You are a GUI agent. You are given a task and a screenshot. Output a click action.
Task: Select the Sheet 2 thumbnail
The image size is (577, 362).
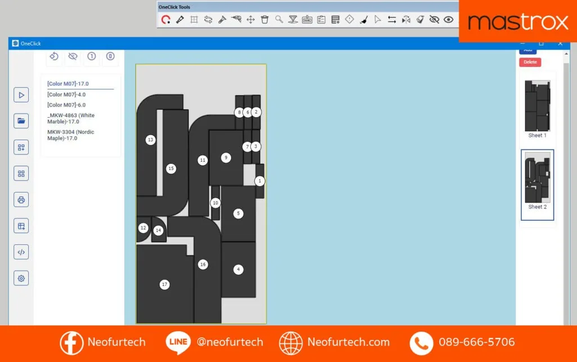click(x=537, y=185)
